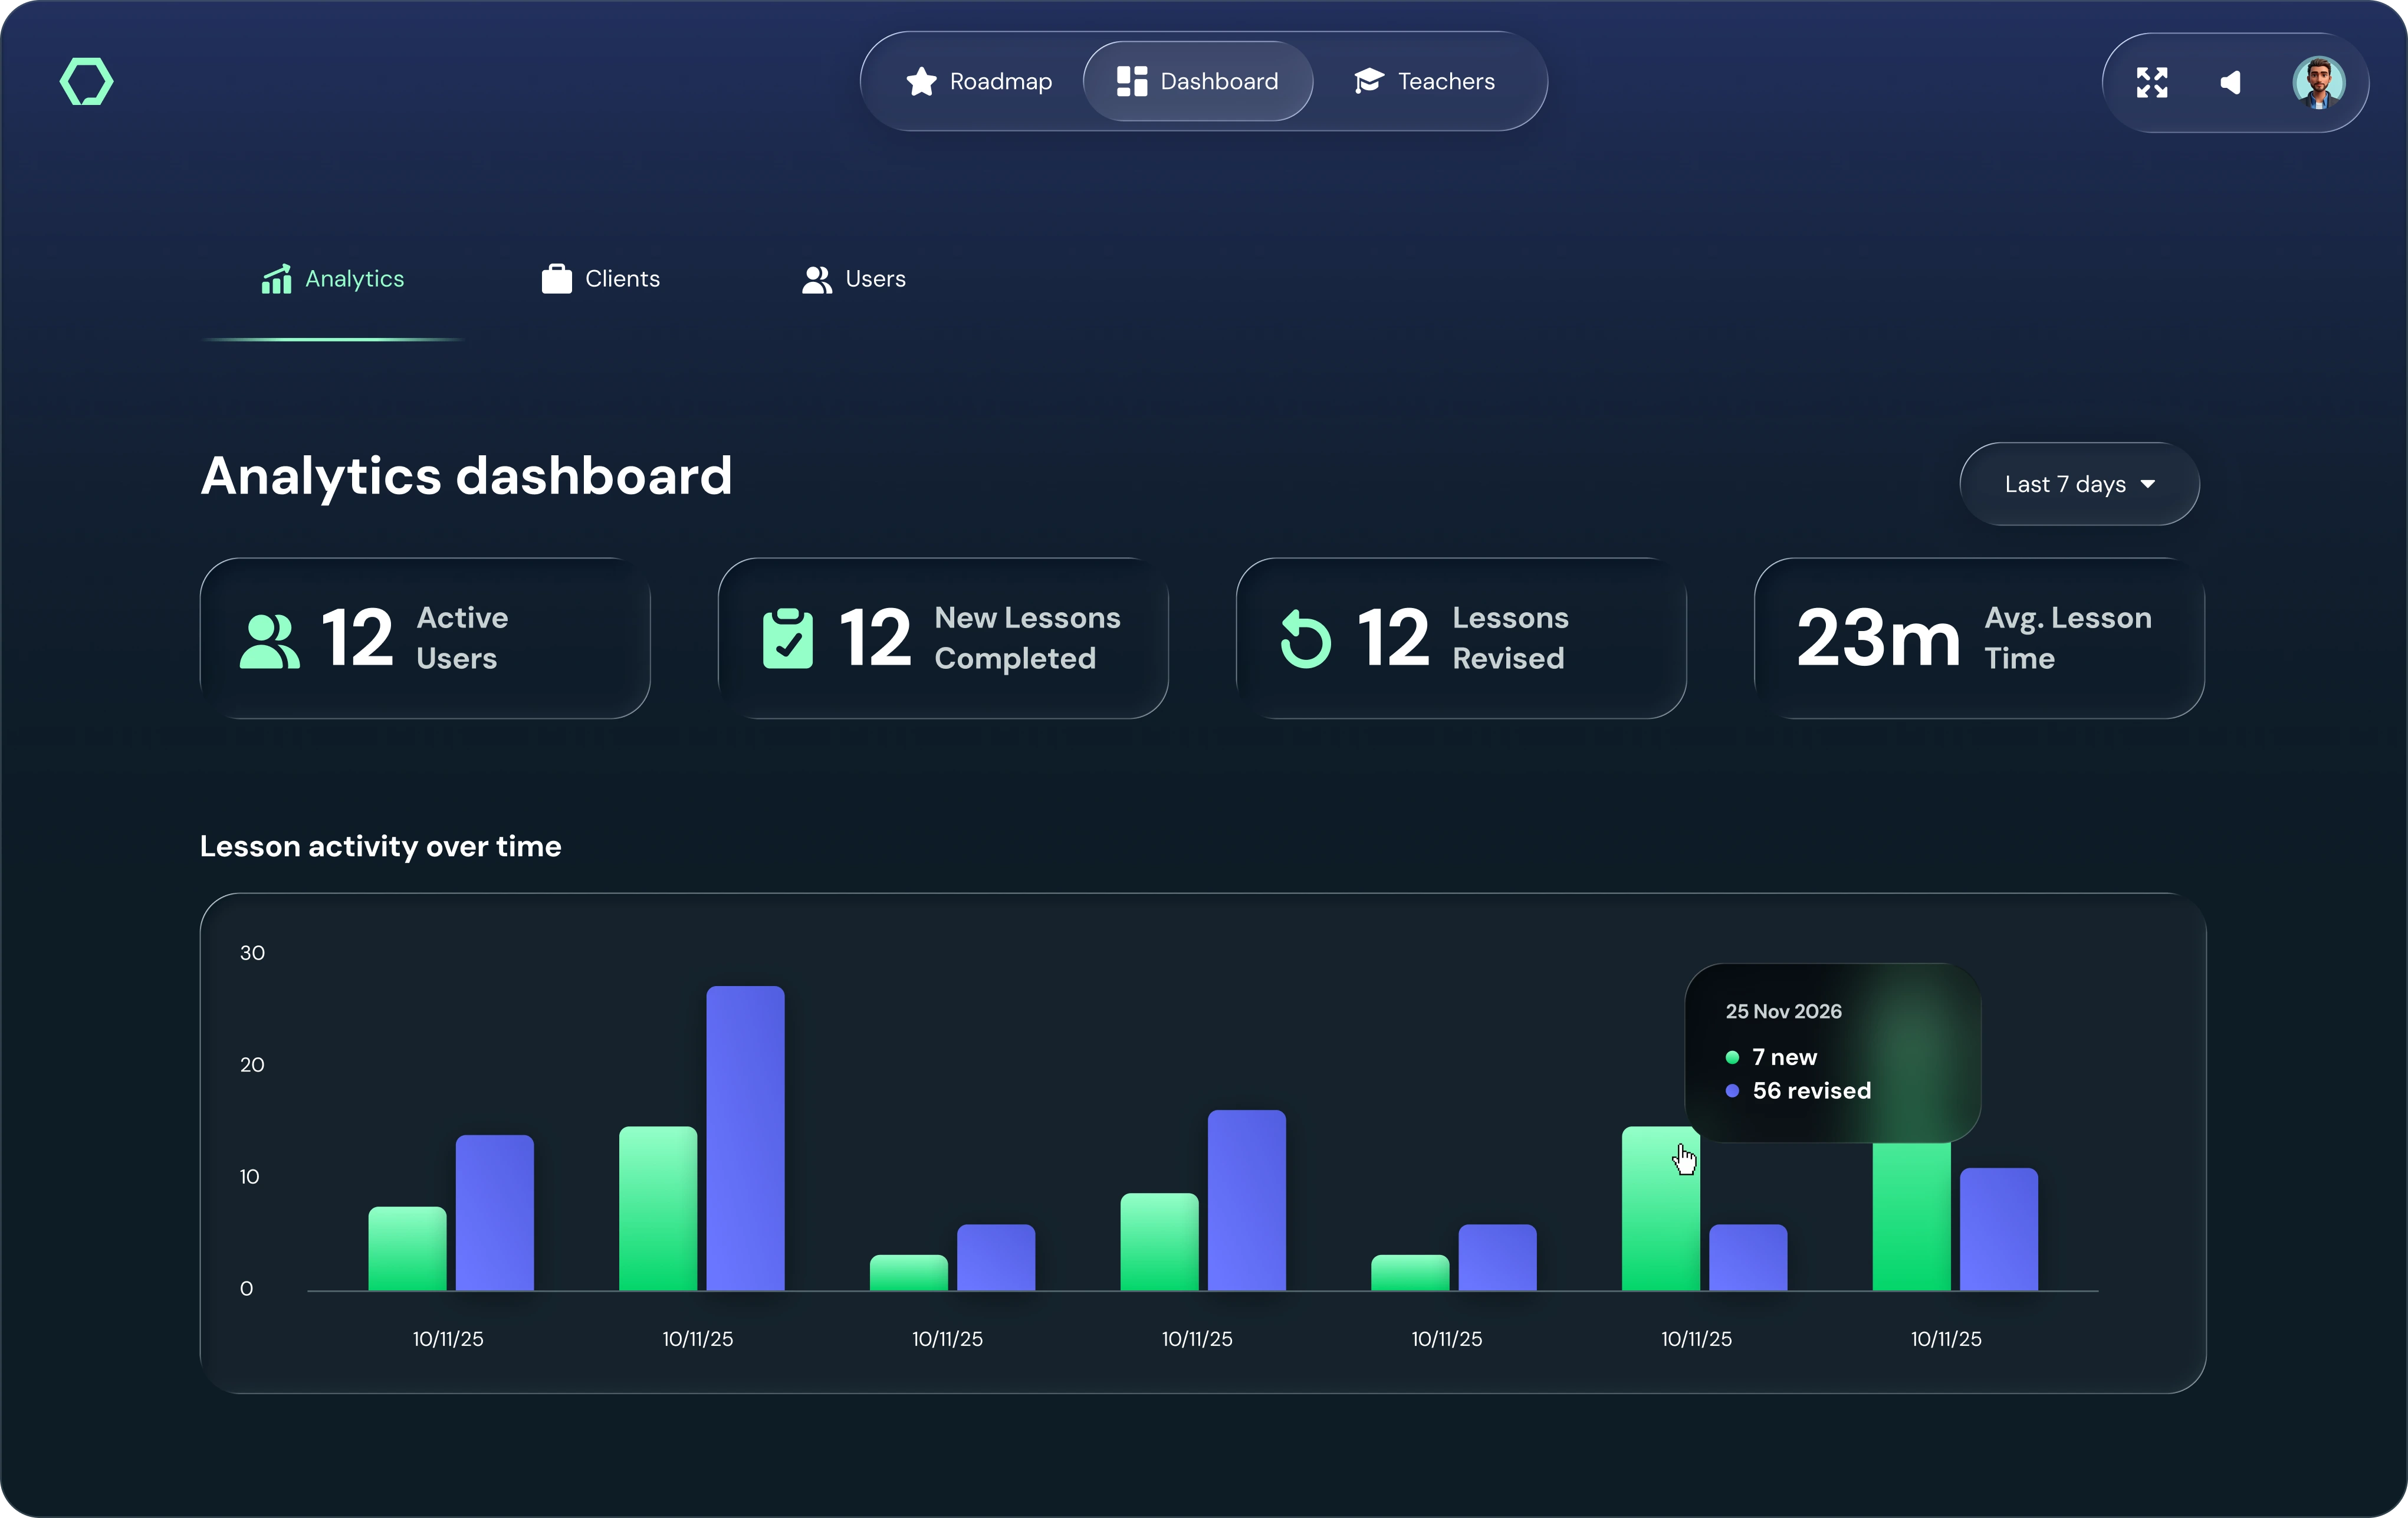Click the Active Users people icon
2408x1518 pixels.
click(x=272, y=638)
